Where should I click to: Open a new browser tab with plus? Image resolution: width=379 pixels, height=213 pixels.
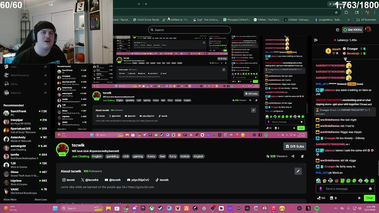coord(146,4)
